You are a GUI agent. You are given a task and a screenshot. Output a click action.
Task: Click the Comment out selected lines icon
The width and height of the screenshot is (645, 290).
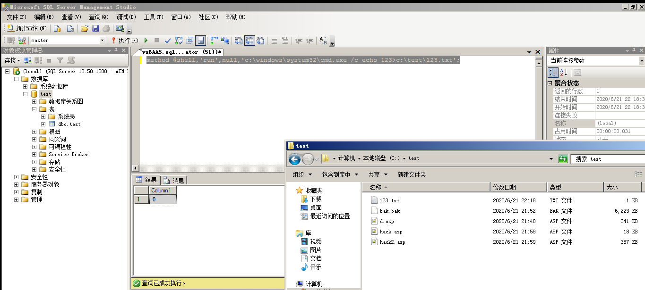pos(274,41)
